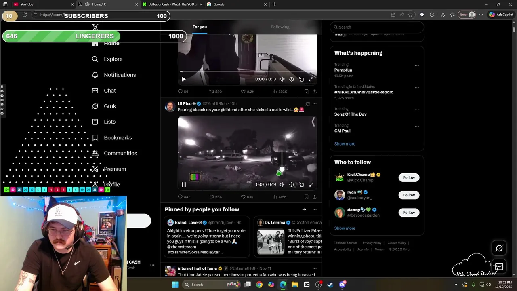Open Edge settings and more menu
517x291 pixels.
[x=481, y=15]
